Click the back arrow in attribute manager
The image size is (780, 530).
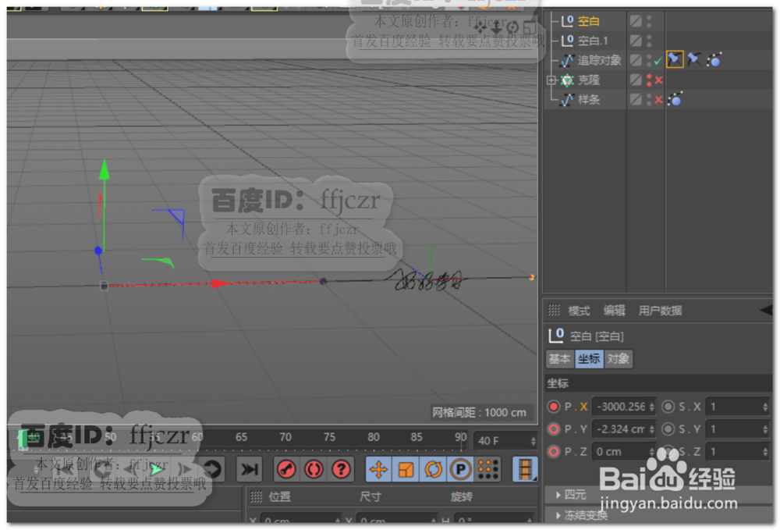(766, 310)
